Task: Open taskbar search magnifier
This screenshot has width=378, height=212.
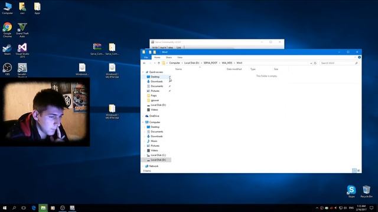Action: pos(14,208)
